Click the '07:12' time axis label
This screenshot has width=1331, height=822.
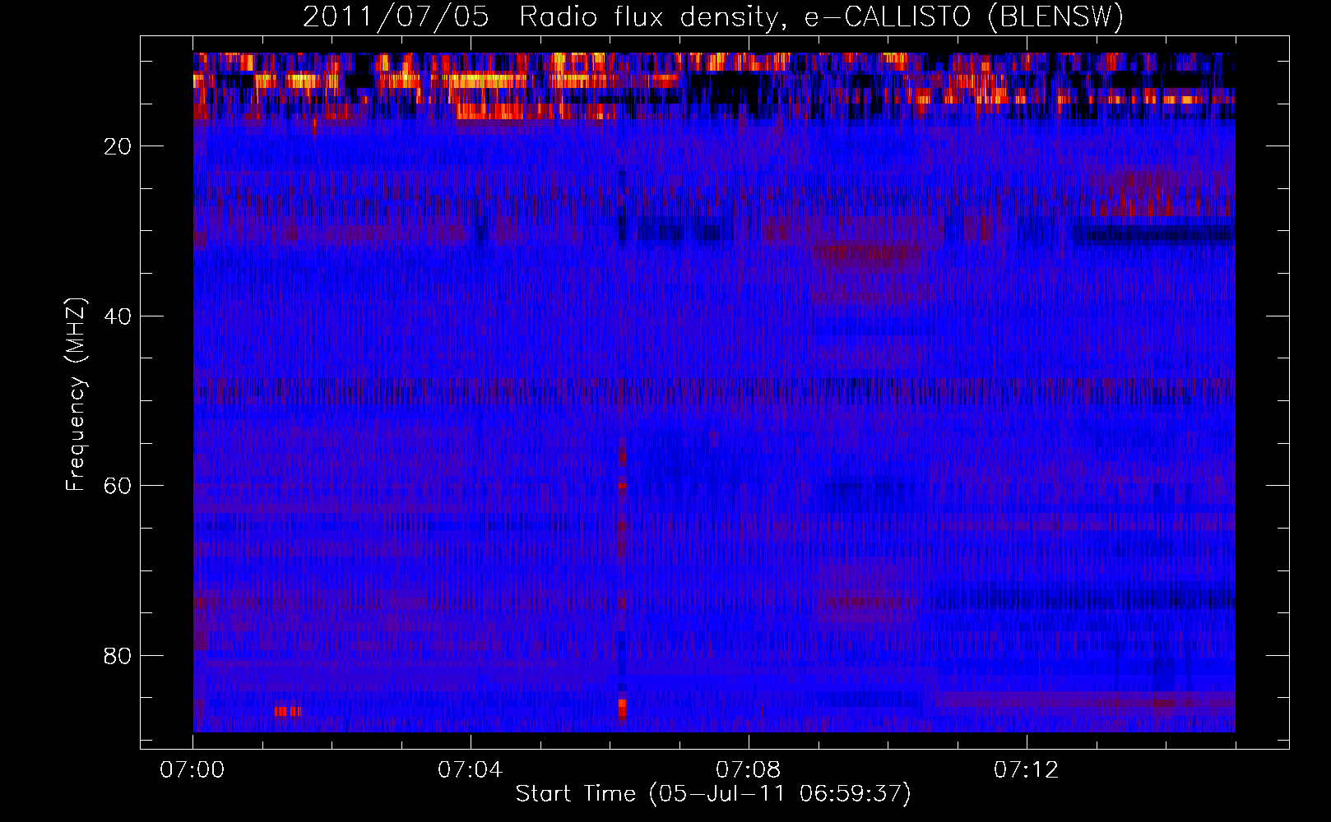[1026, 770]
